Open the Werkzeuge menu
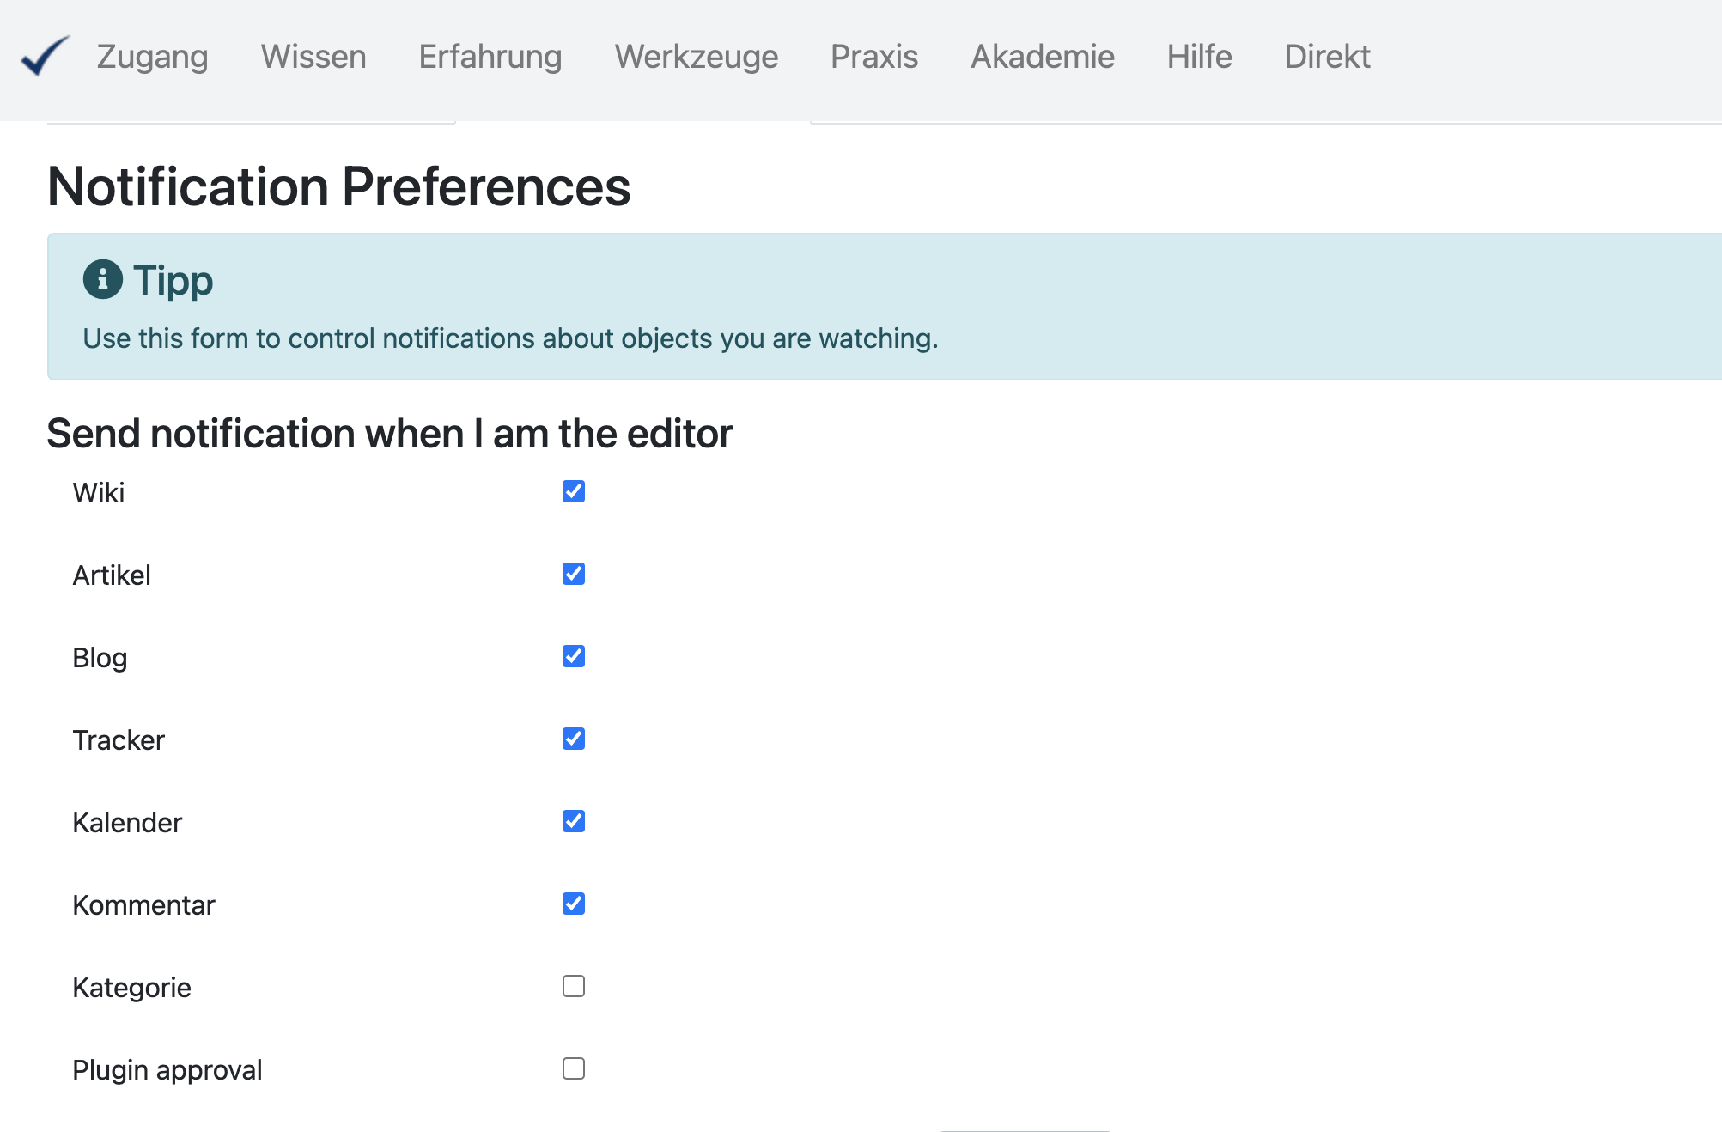The height and width of the screenshot is (1132, 1722). click(697, 57)
